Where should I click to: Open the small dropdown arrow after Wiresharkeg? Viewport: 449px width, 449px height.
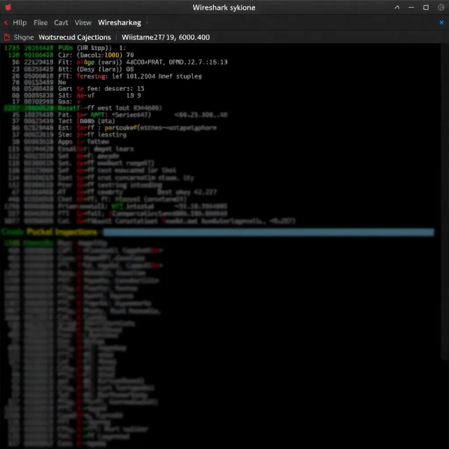point(147,23)
